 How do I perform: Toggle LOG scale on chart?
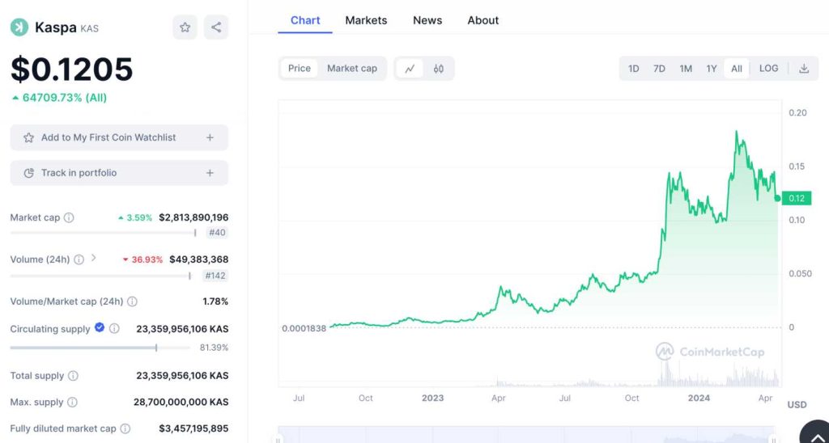pyautogui.click(x=769, y=69)
